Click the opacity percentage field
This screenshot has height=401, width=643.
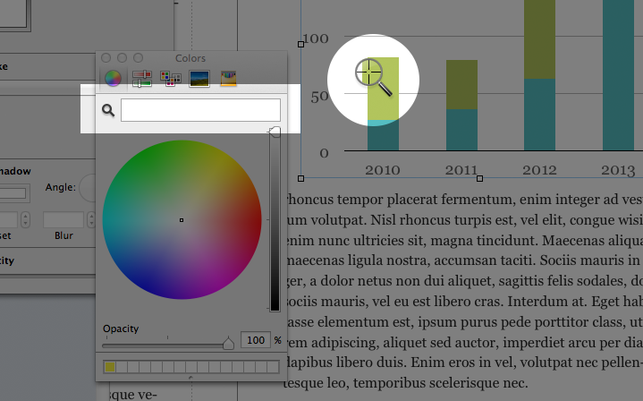pyautogui.click(x=257, y=340)
